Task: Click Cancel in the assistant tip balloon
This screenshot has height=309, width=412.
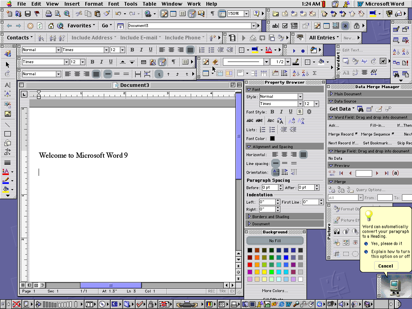Action: click(x=385, y=266)
